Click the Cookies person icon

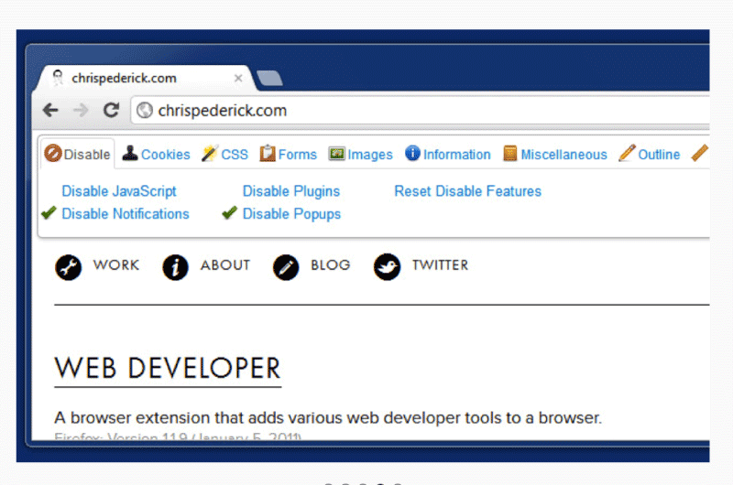coord(130,153)
